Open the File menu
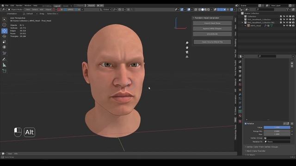Screen dimensions: 296x166 tap(7, 6)
